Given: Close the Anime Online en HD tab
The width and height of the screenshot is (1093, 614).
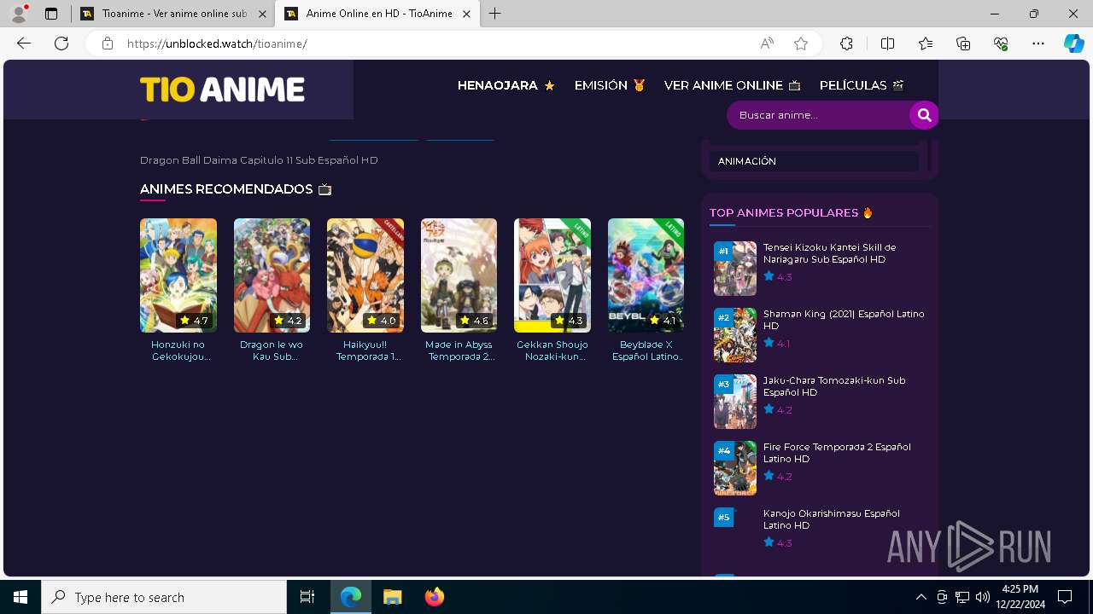Looking at the screenshot, I should [466, 14].
